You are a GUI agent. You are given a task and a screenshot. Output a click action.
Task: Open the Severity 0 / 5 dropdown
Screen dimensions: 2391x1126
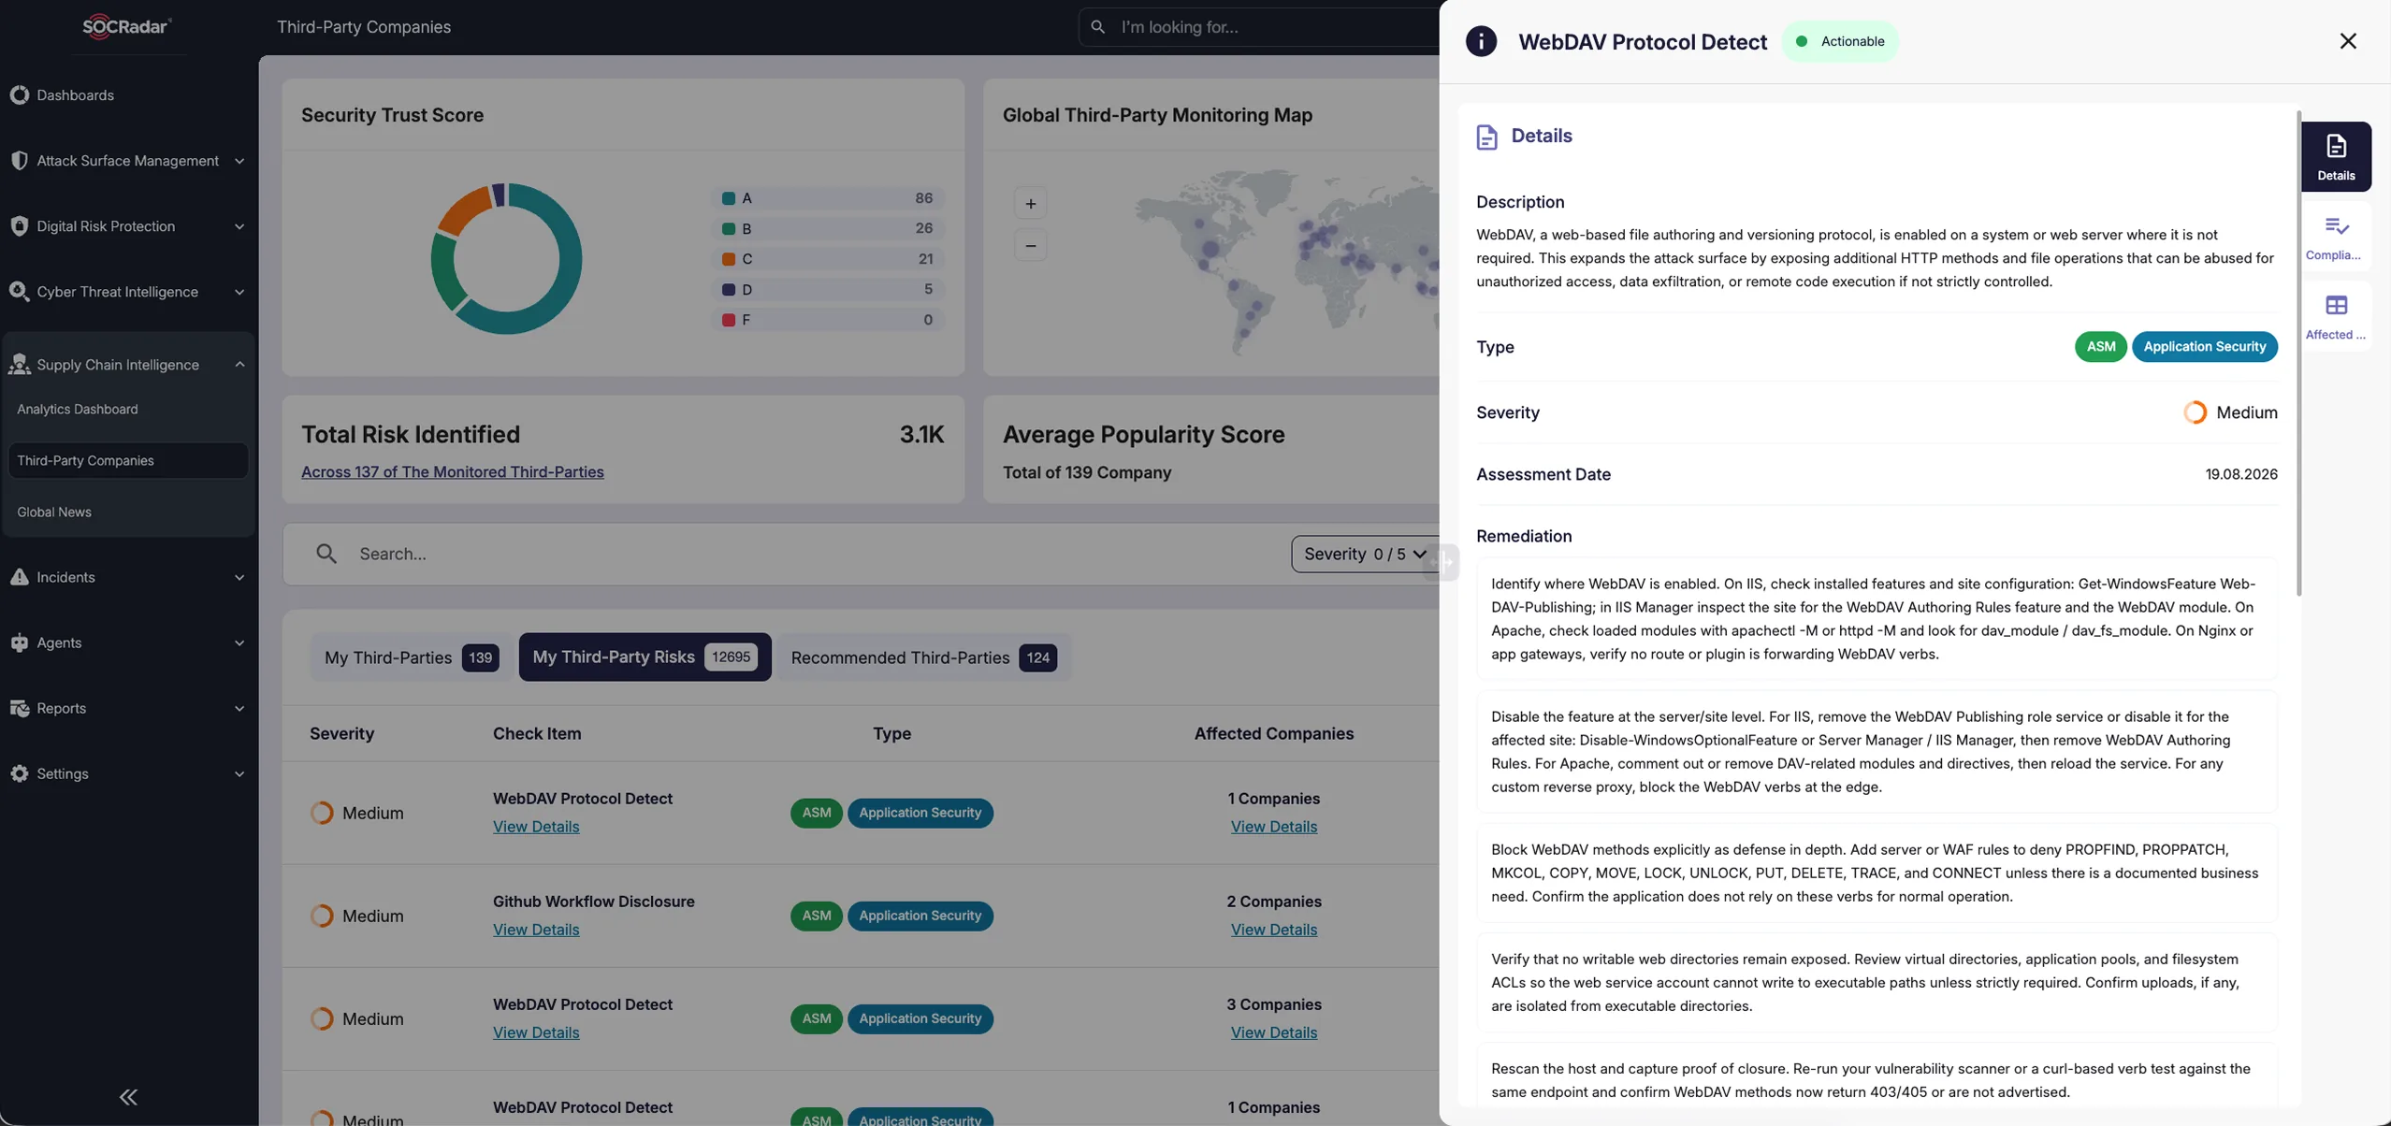(x=1365, y=554)
